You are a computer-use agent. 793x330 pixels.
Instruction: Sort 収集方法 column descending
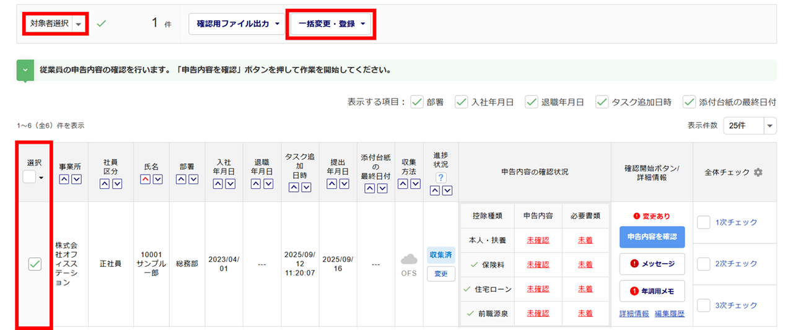coord(415,184)
